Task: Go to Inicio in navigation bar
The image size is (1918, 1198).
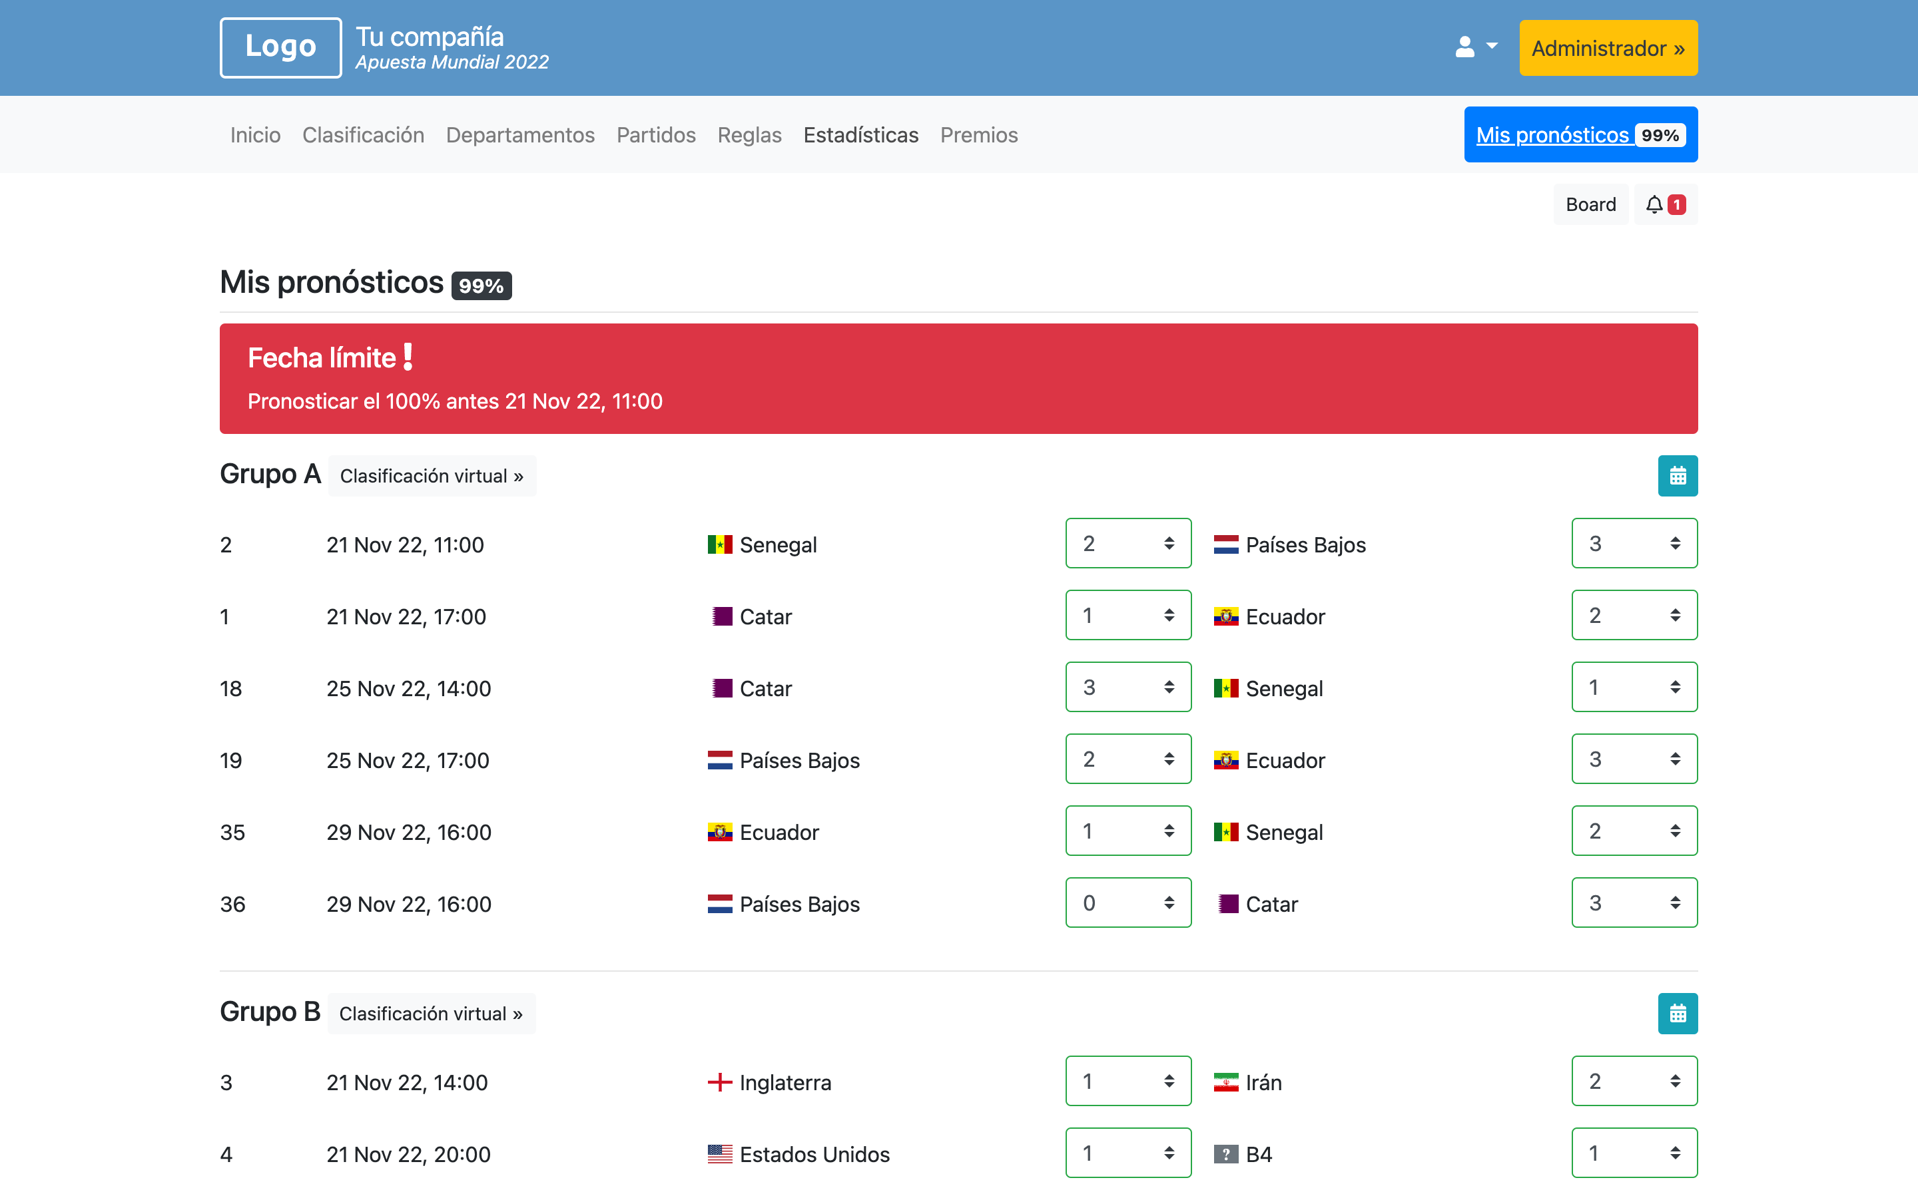Action: [x=255, y=134]
